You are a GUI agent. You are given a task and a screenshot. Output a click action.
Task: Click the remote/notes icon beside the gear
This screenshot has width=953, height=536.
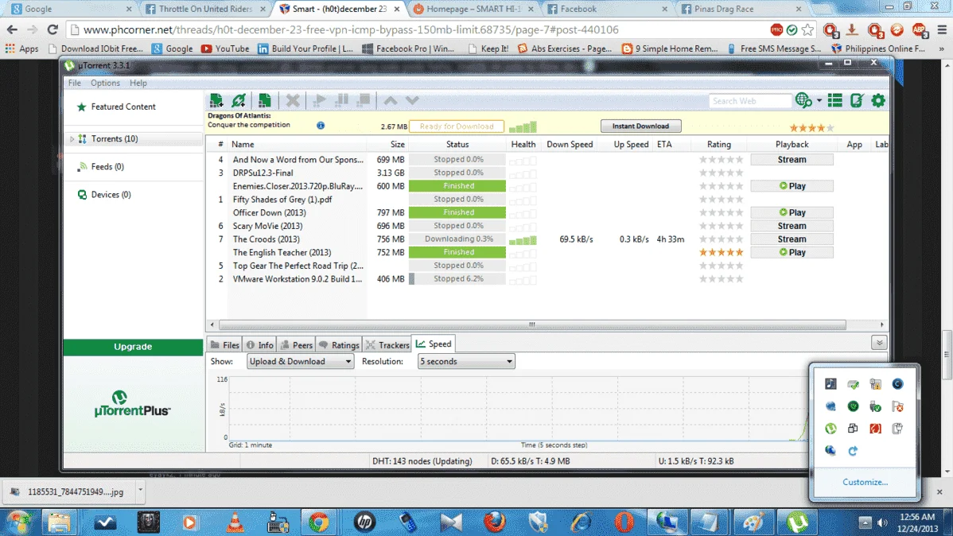coord(857,100)
